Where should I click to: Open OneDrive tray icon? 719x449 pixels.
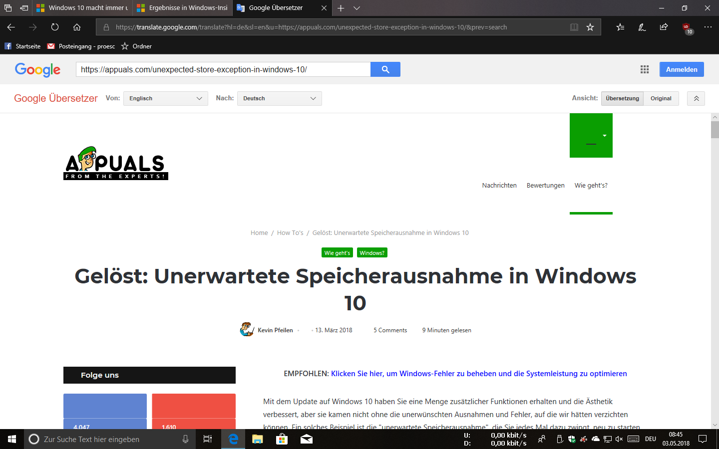click(x=595, y=439)
